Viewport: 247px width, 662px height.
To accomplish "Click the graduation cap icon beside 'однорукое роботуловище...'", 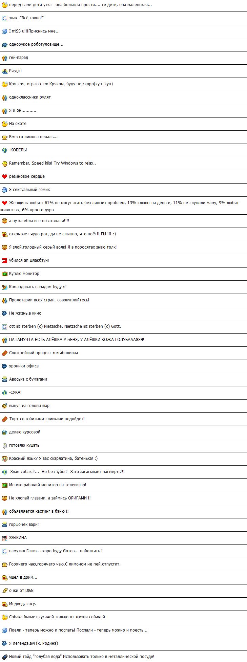I will click(4, 44).
